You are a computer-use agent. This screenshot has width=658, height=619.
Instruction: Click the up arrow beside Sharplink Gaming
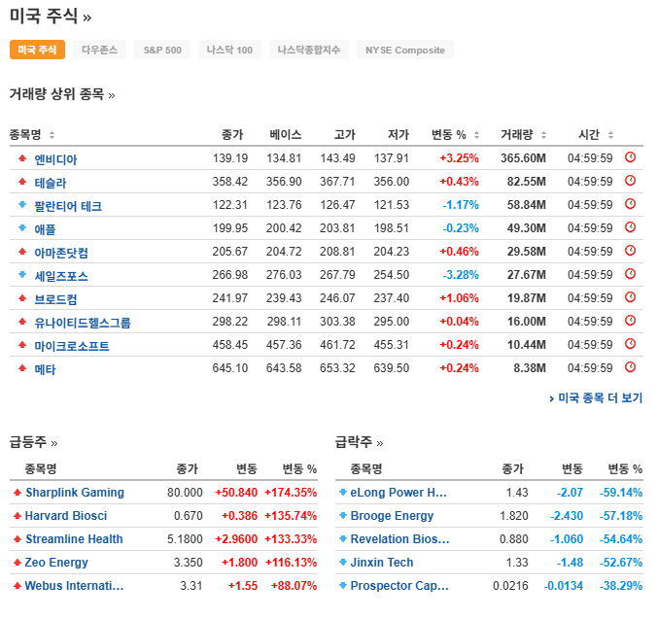[17, 493]
